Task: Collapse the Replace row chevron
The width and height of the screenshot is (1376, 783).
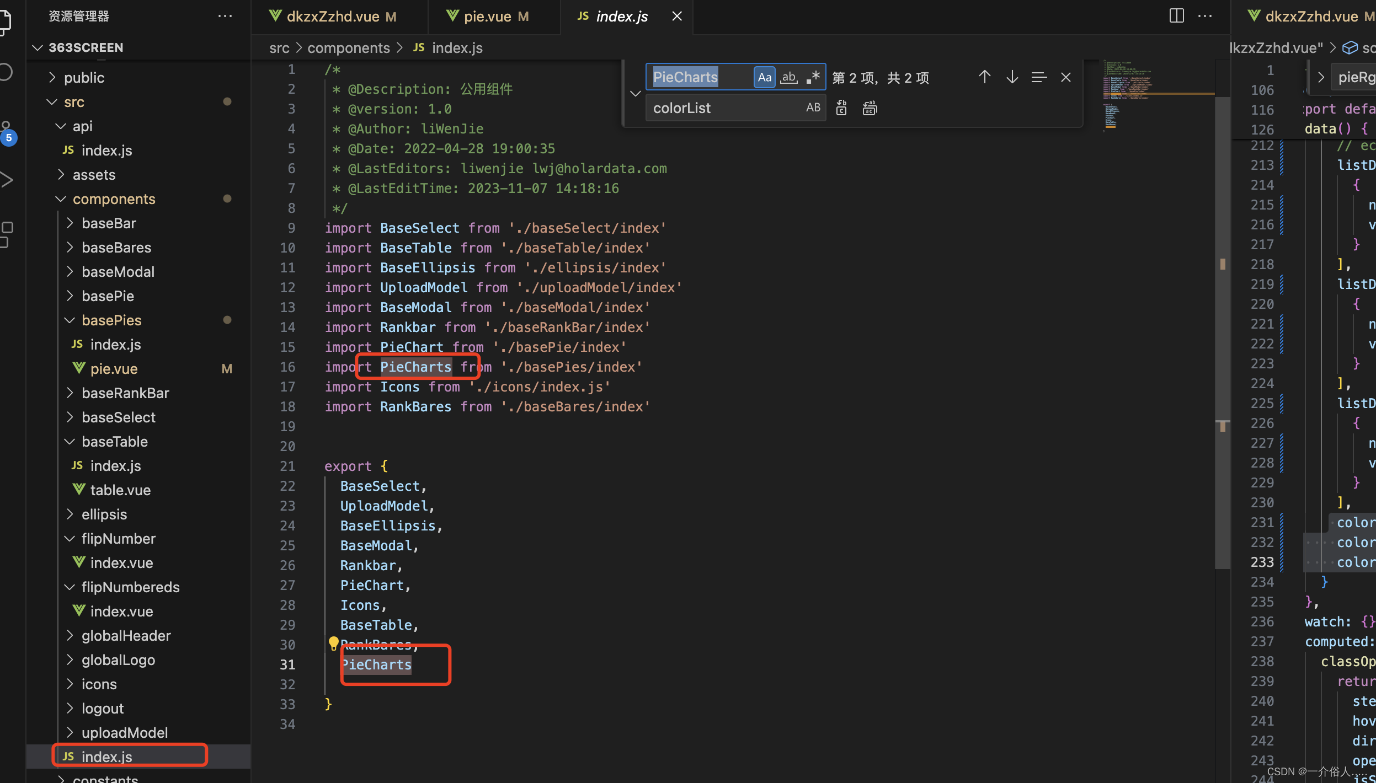Action: [636, 93]
